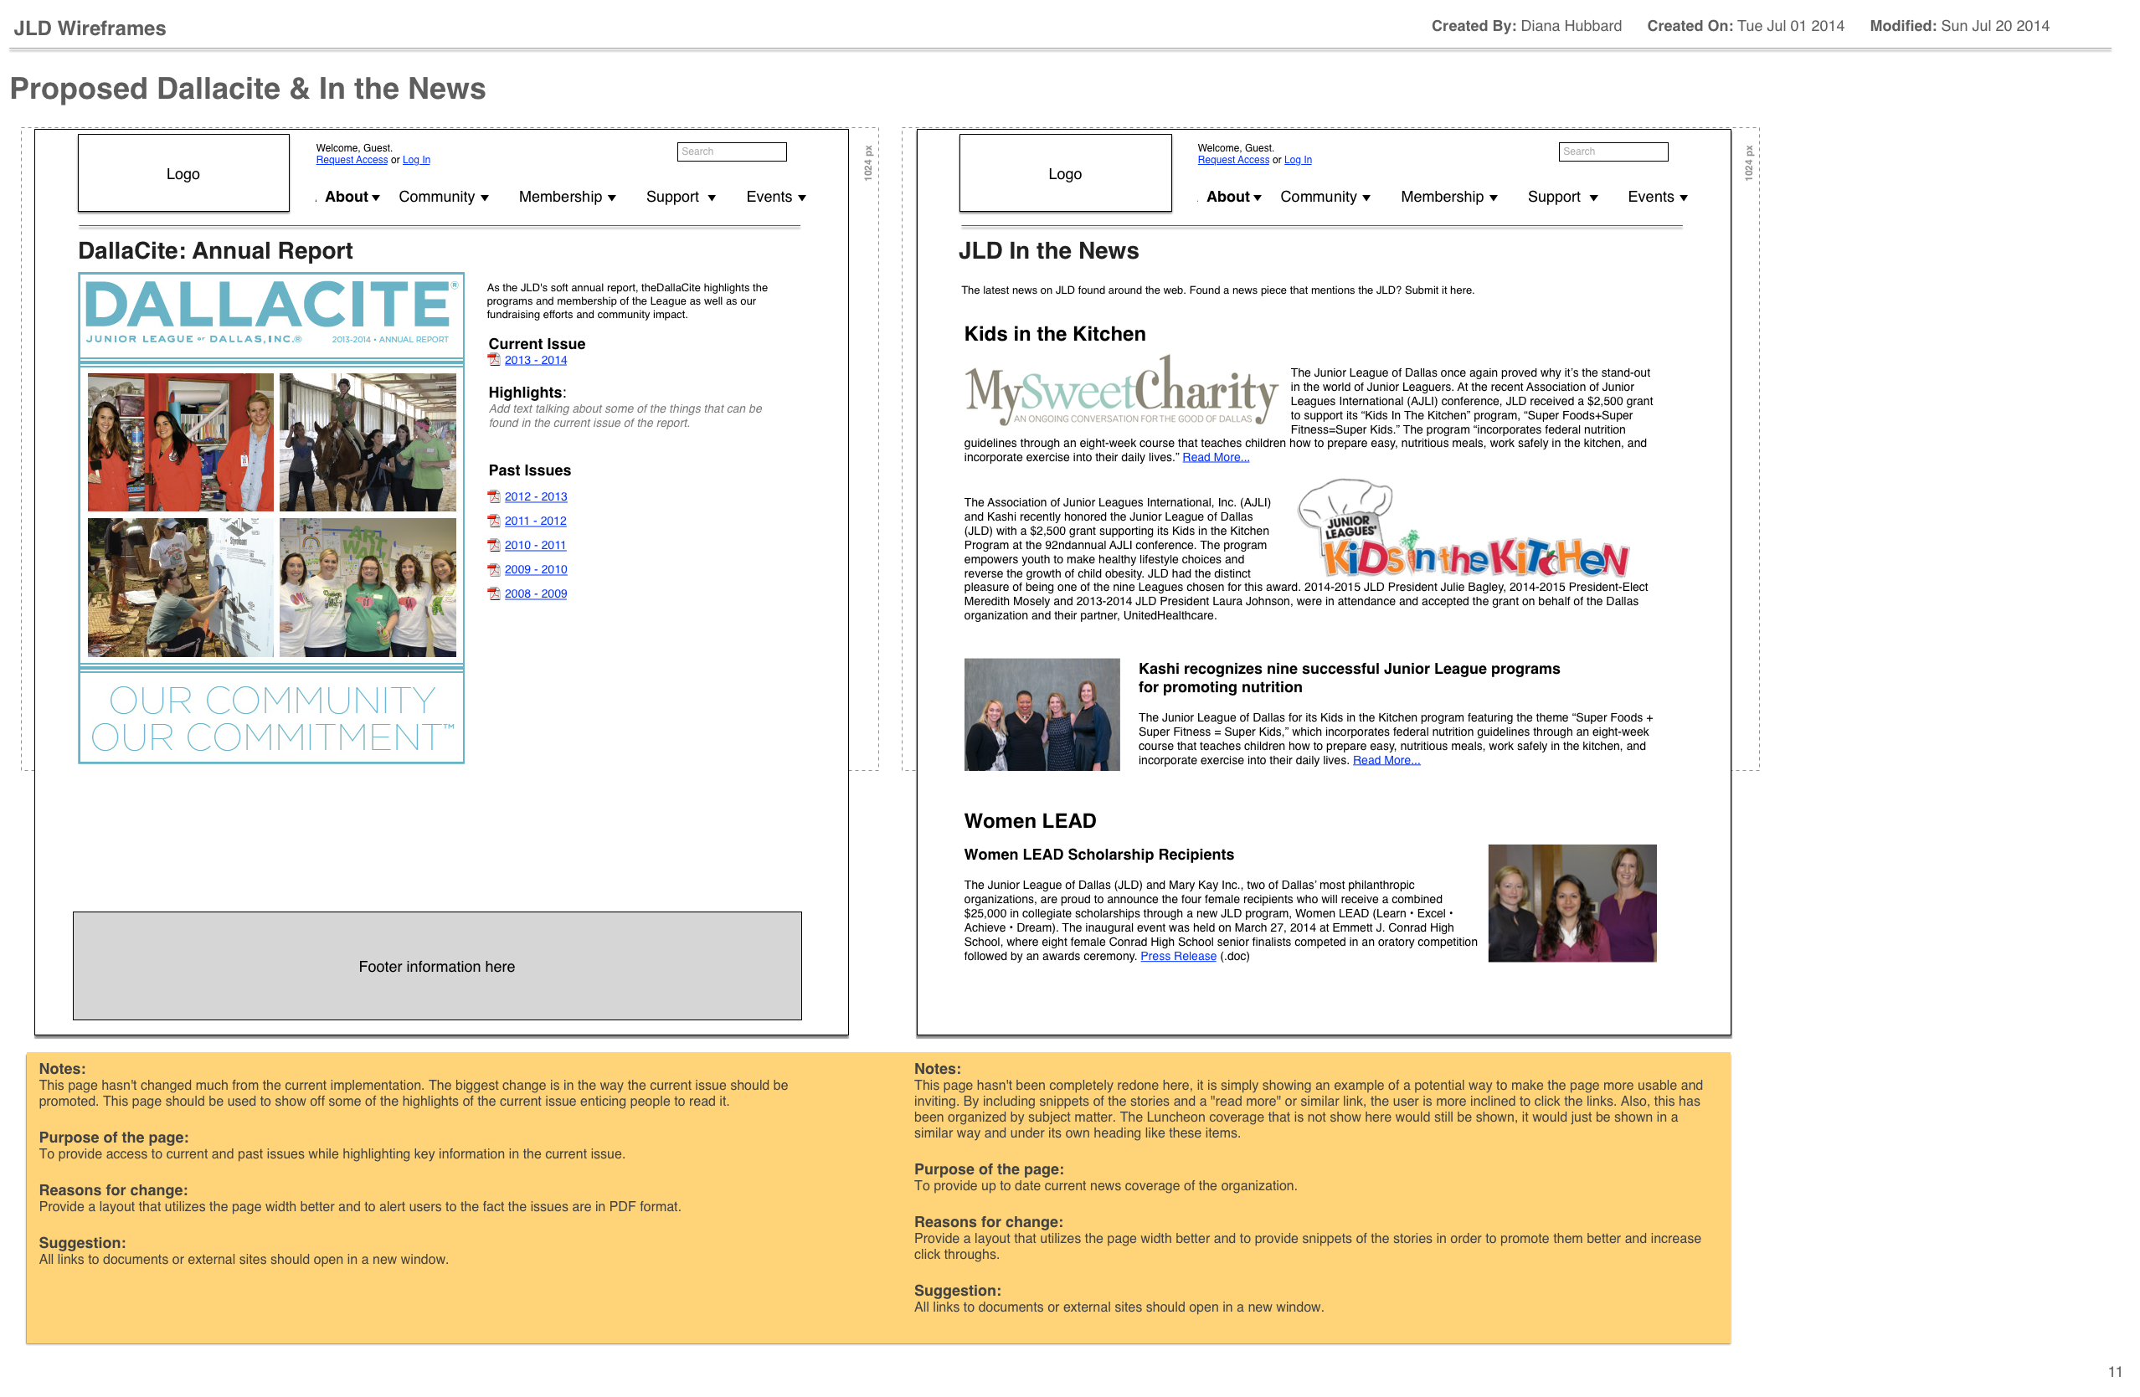Image resolution: width=2140 pixels, height=1397 pixels.
Task: Select the Kashi recognizes nine programs headline
Action: pyautogui.click(x=1349, y=678)
